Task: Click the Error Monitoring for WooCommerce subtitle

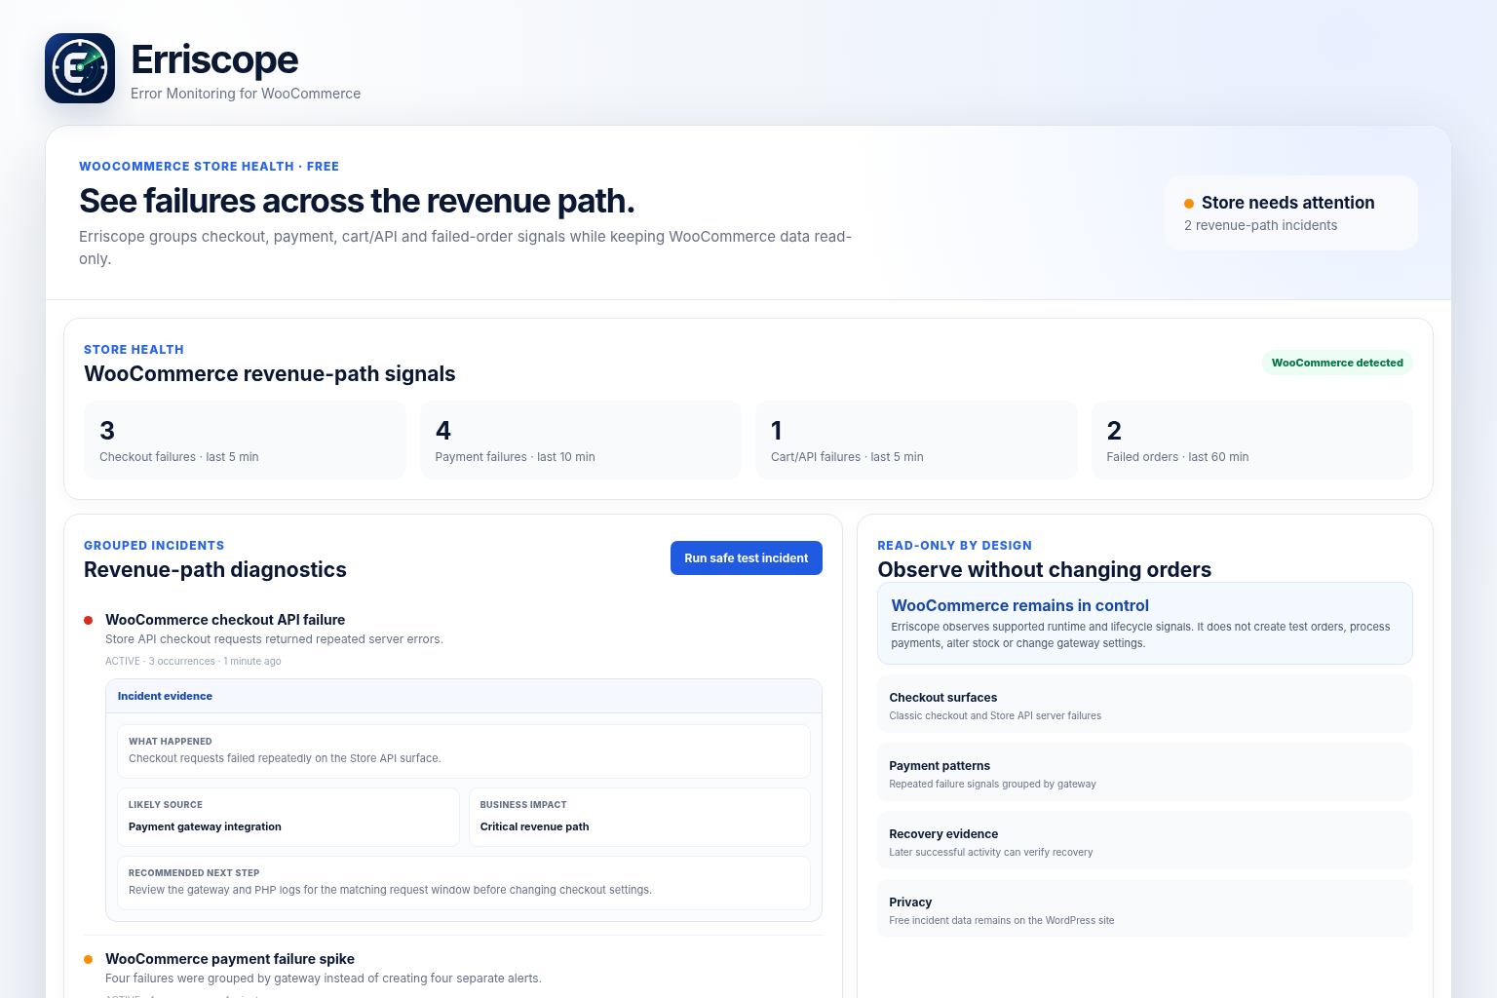Action: [x=246, y=94]
